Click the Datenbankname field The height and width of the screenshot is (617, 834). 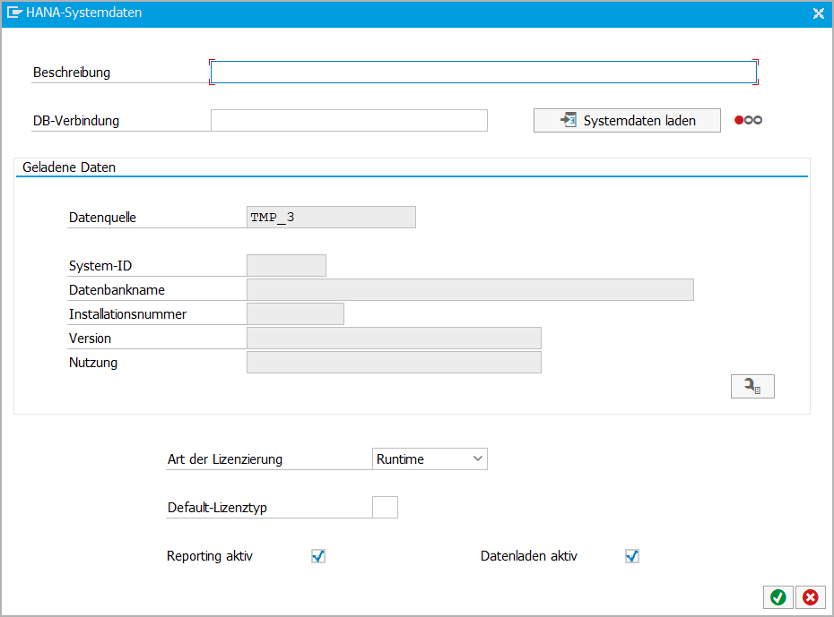point(470,290)
